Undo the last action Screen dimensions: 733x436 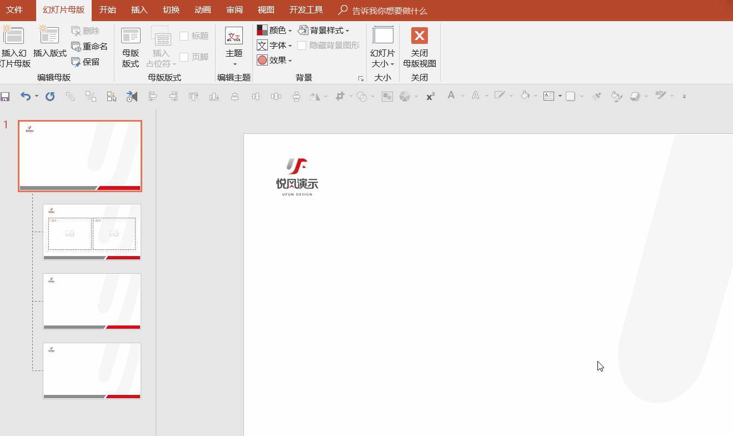(26, 97)
